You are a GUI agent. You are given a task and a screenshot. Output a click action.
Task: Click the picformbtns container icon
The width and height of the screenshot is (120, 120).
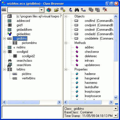click(x=15, y=43)
